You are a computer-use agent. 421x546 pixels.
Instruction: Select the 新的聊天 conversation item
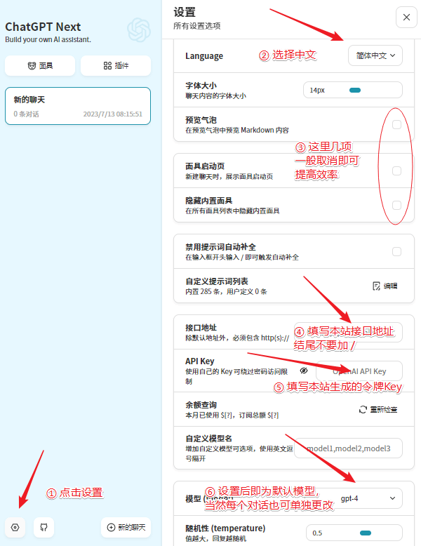tap(77, 106)
